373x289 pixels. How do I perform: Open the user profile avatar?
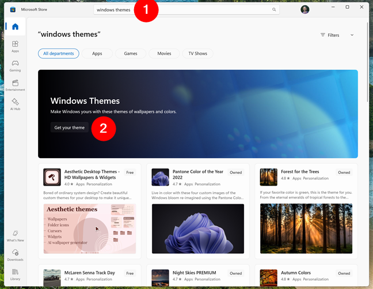coord(305,10)
